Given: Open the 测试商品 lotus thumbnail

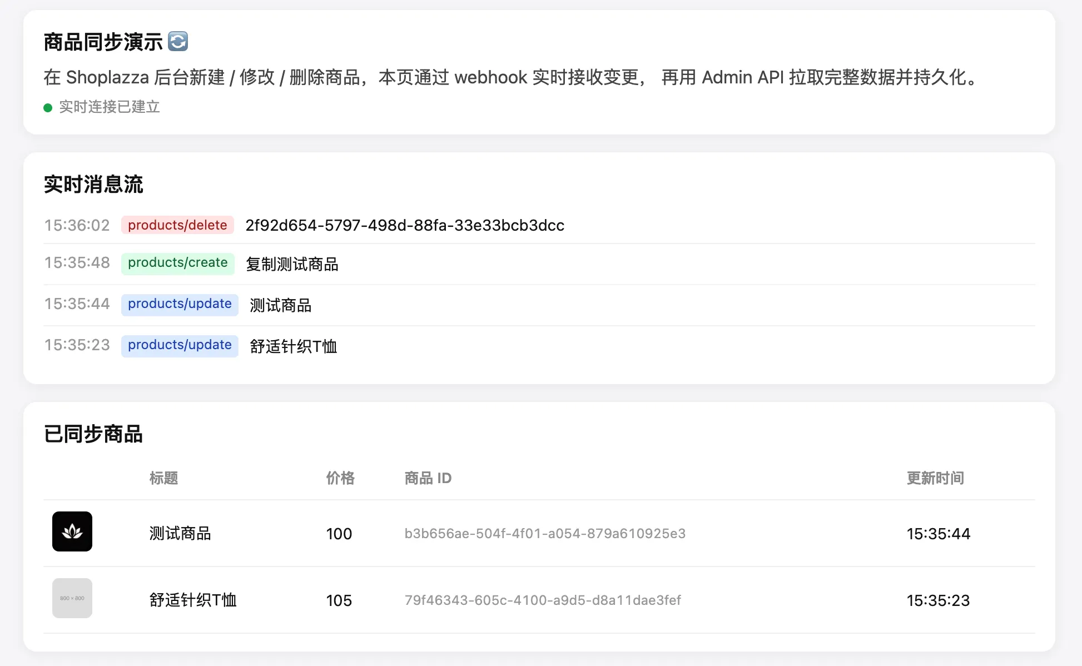Looking at the screenshot, I should tap(72, 531).
